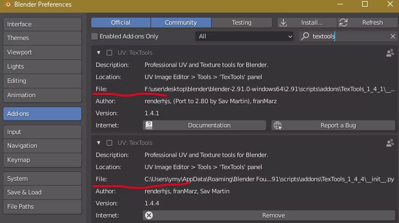Screen dimensions: 399x223
Task: Open the Navigation preferences section
Action: coord(42,146)
